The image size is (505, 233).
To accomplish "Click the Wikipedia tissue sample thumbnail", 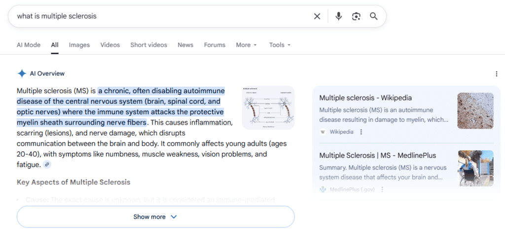I will coord(475,111).
